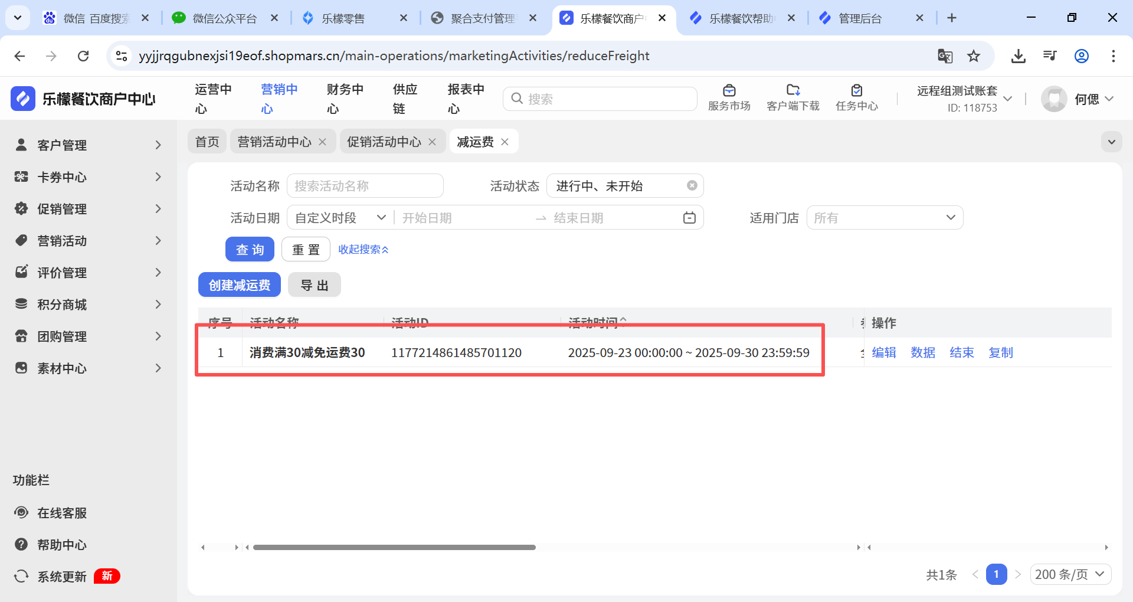Expand 卡券中心 in the sidebar

coord(89,176)
